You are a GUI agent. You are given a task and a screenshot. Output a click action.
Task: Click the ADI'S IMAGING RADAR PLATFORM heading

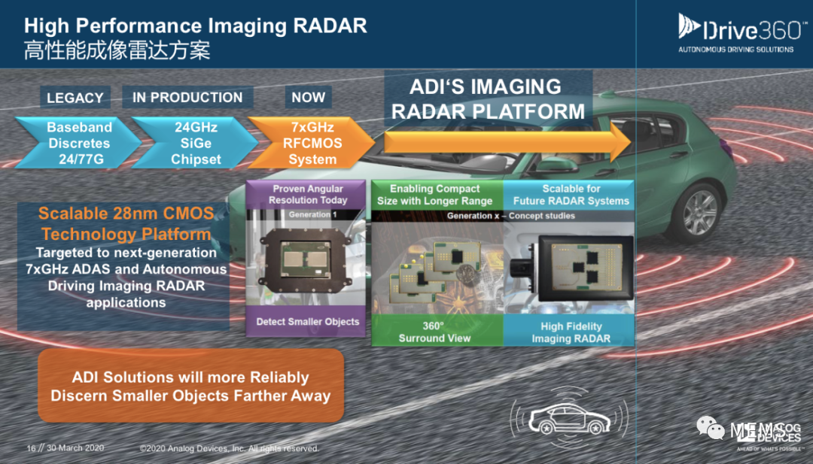point(488,99)
